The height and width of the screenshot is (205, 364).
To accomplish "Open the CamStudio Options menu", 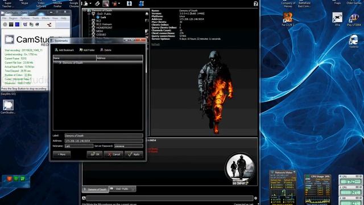I will 25,18.
